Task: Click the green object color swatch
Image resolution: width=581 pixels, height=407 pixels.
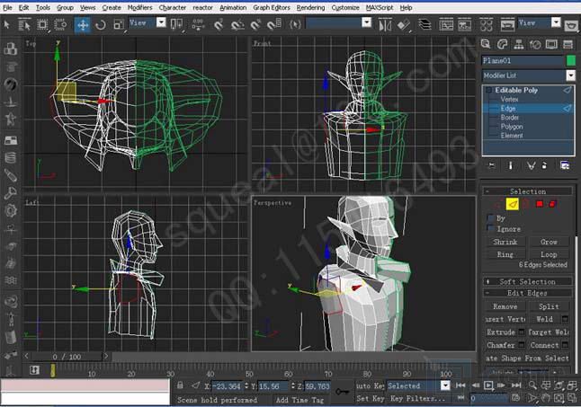Action: pyautogui.click(x=569, y=60)
